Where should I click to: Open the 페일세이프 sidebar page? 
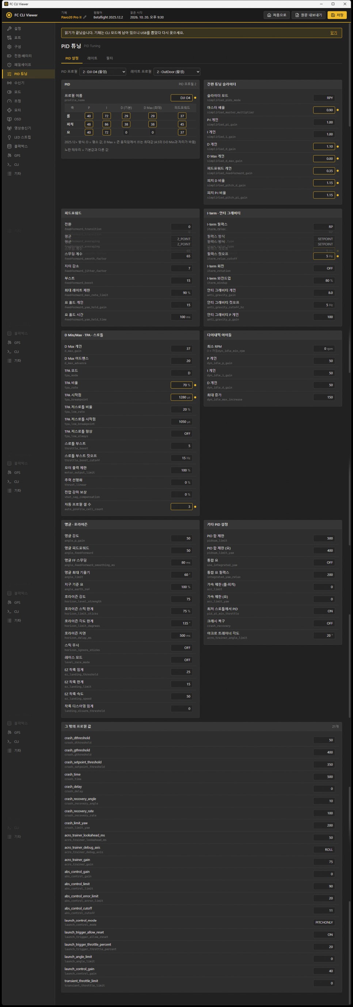coord(28,64)
